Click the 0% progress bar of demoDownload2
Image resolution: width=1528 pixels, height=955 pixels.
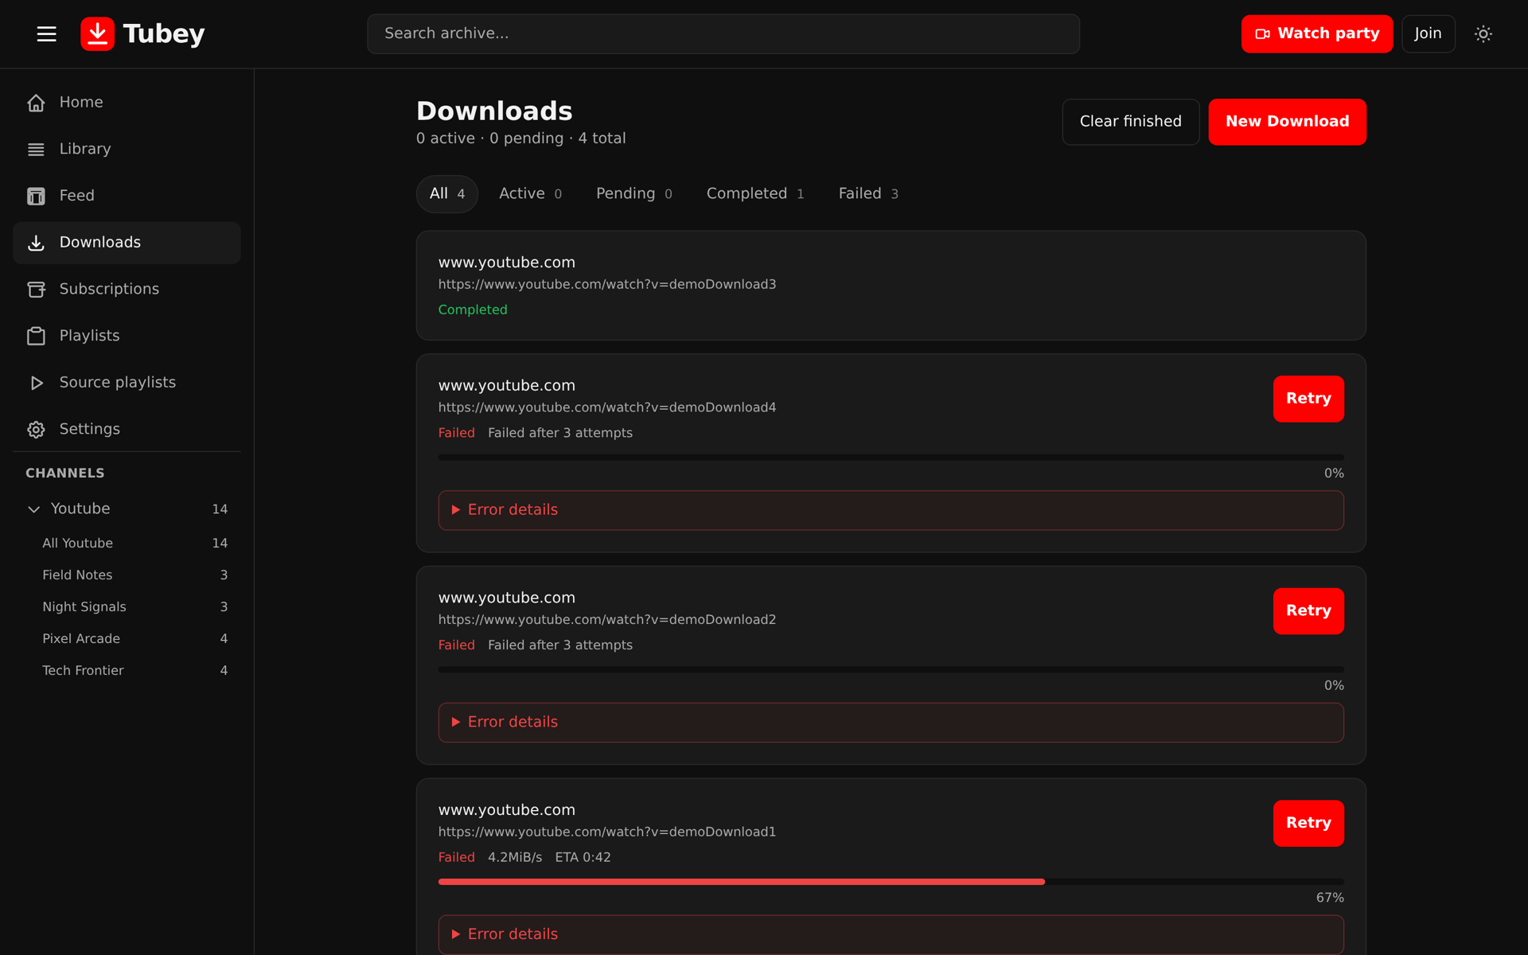point(891,670)
